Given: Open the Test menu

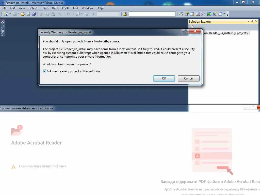Looking at the screenshot, I should click(75, 8).
